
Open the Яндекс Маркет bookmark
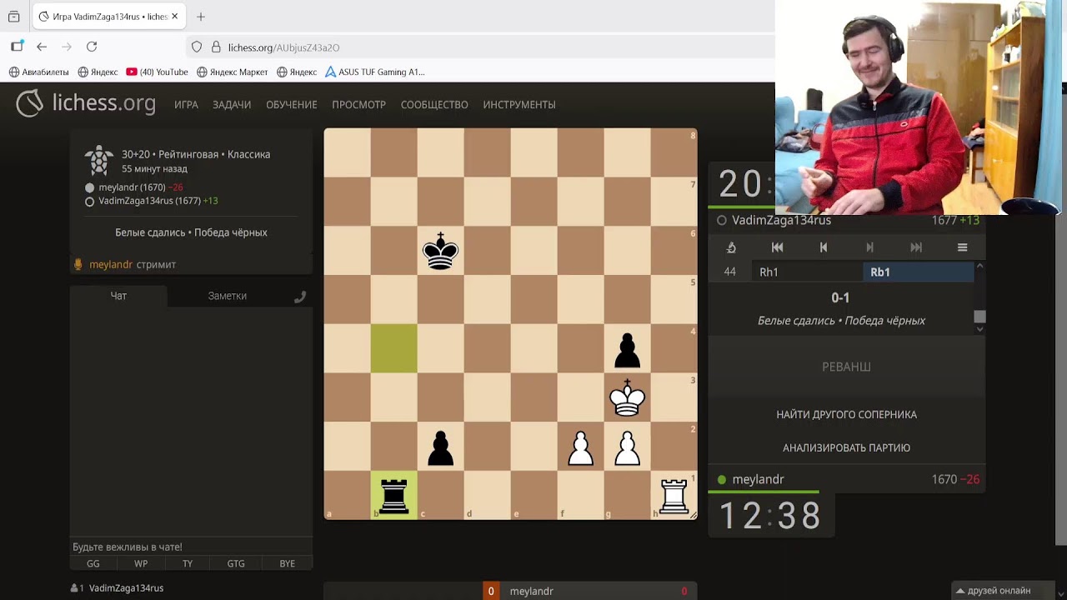pyautogui.click(x=232, y=72)
